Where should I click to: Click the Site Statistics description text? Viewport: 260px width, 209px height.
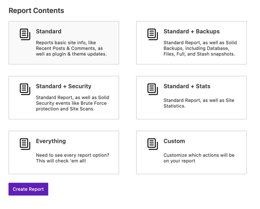point(199,103)
